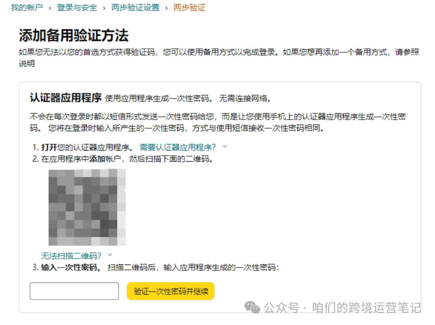Image resolution: width=435 pixels, height=325 pixels.
Task: Select the 两步验证 breadcrumb item
Action: (190, 8)
